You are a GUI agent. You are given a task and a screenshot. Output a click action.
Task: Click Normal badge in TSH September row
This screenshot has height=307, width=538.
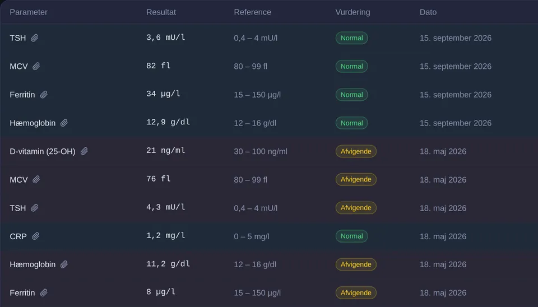352,38
